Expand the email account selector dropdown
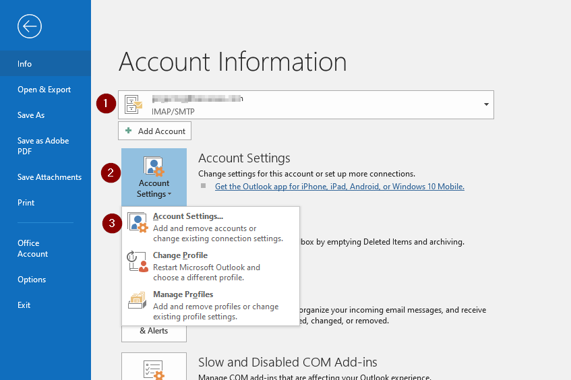This screenshot has width=571, height=380. click(x=306, y=105)
